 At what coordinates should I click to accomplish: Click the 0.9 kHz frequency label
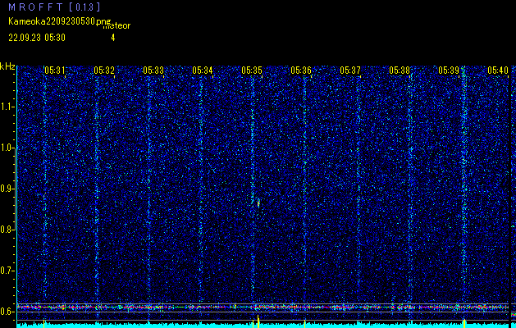[7, 189]
